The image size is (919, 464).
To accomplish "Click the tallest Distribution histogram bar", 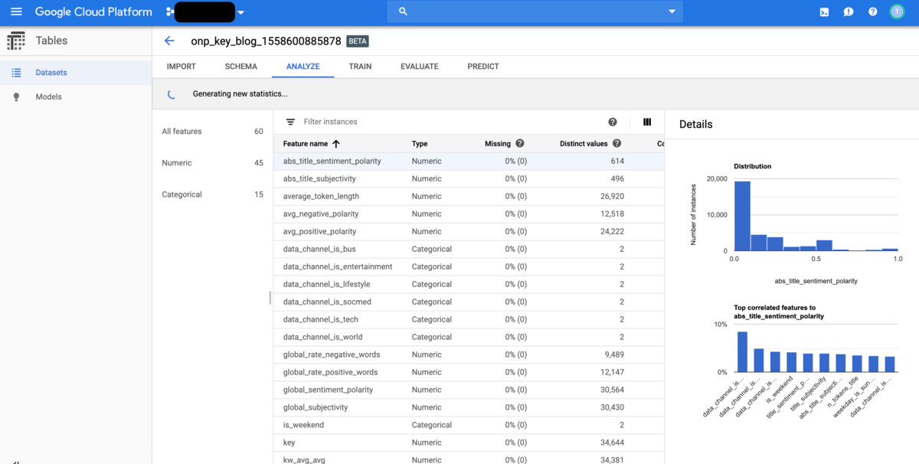I will click(x=742, y=216).
